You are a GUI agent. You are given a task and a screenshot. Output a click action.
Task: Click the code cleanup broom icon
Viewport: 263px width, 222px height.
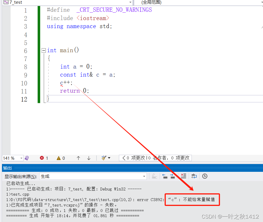pyautogui.click(x=104, y=158)
